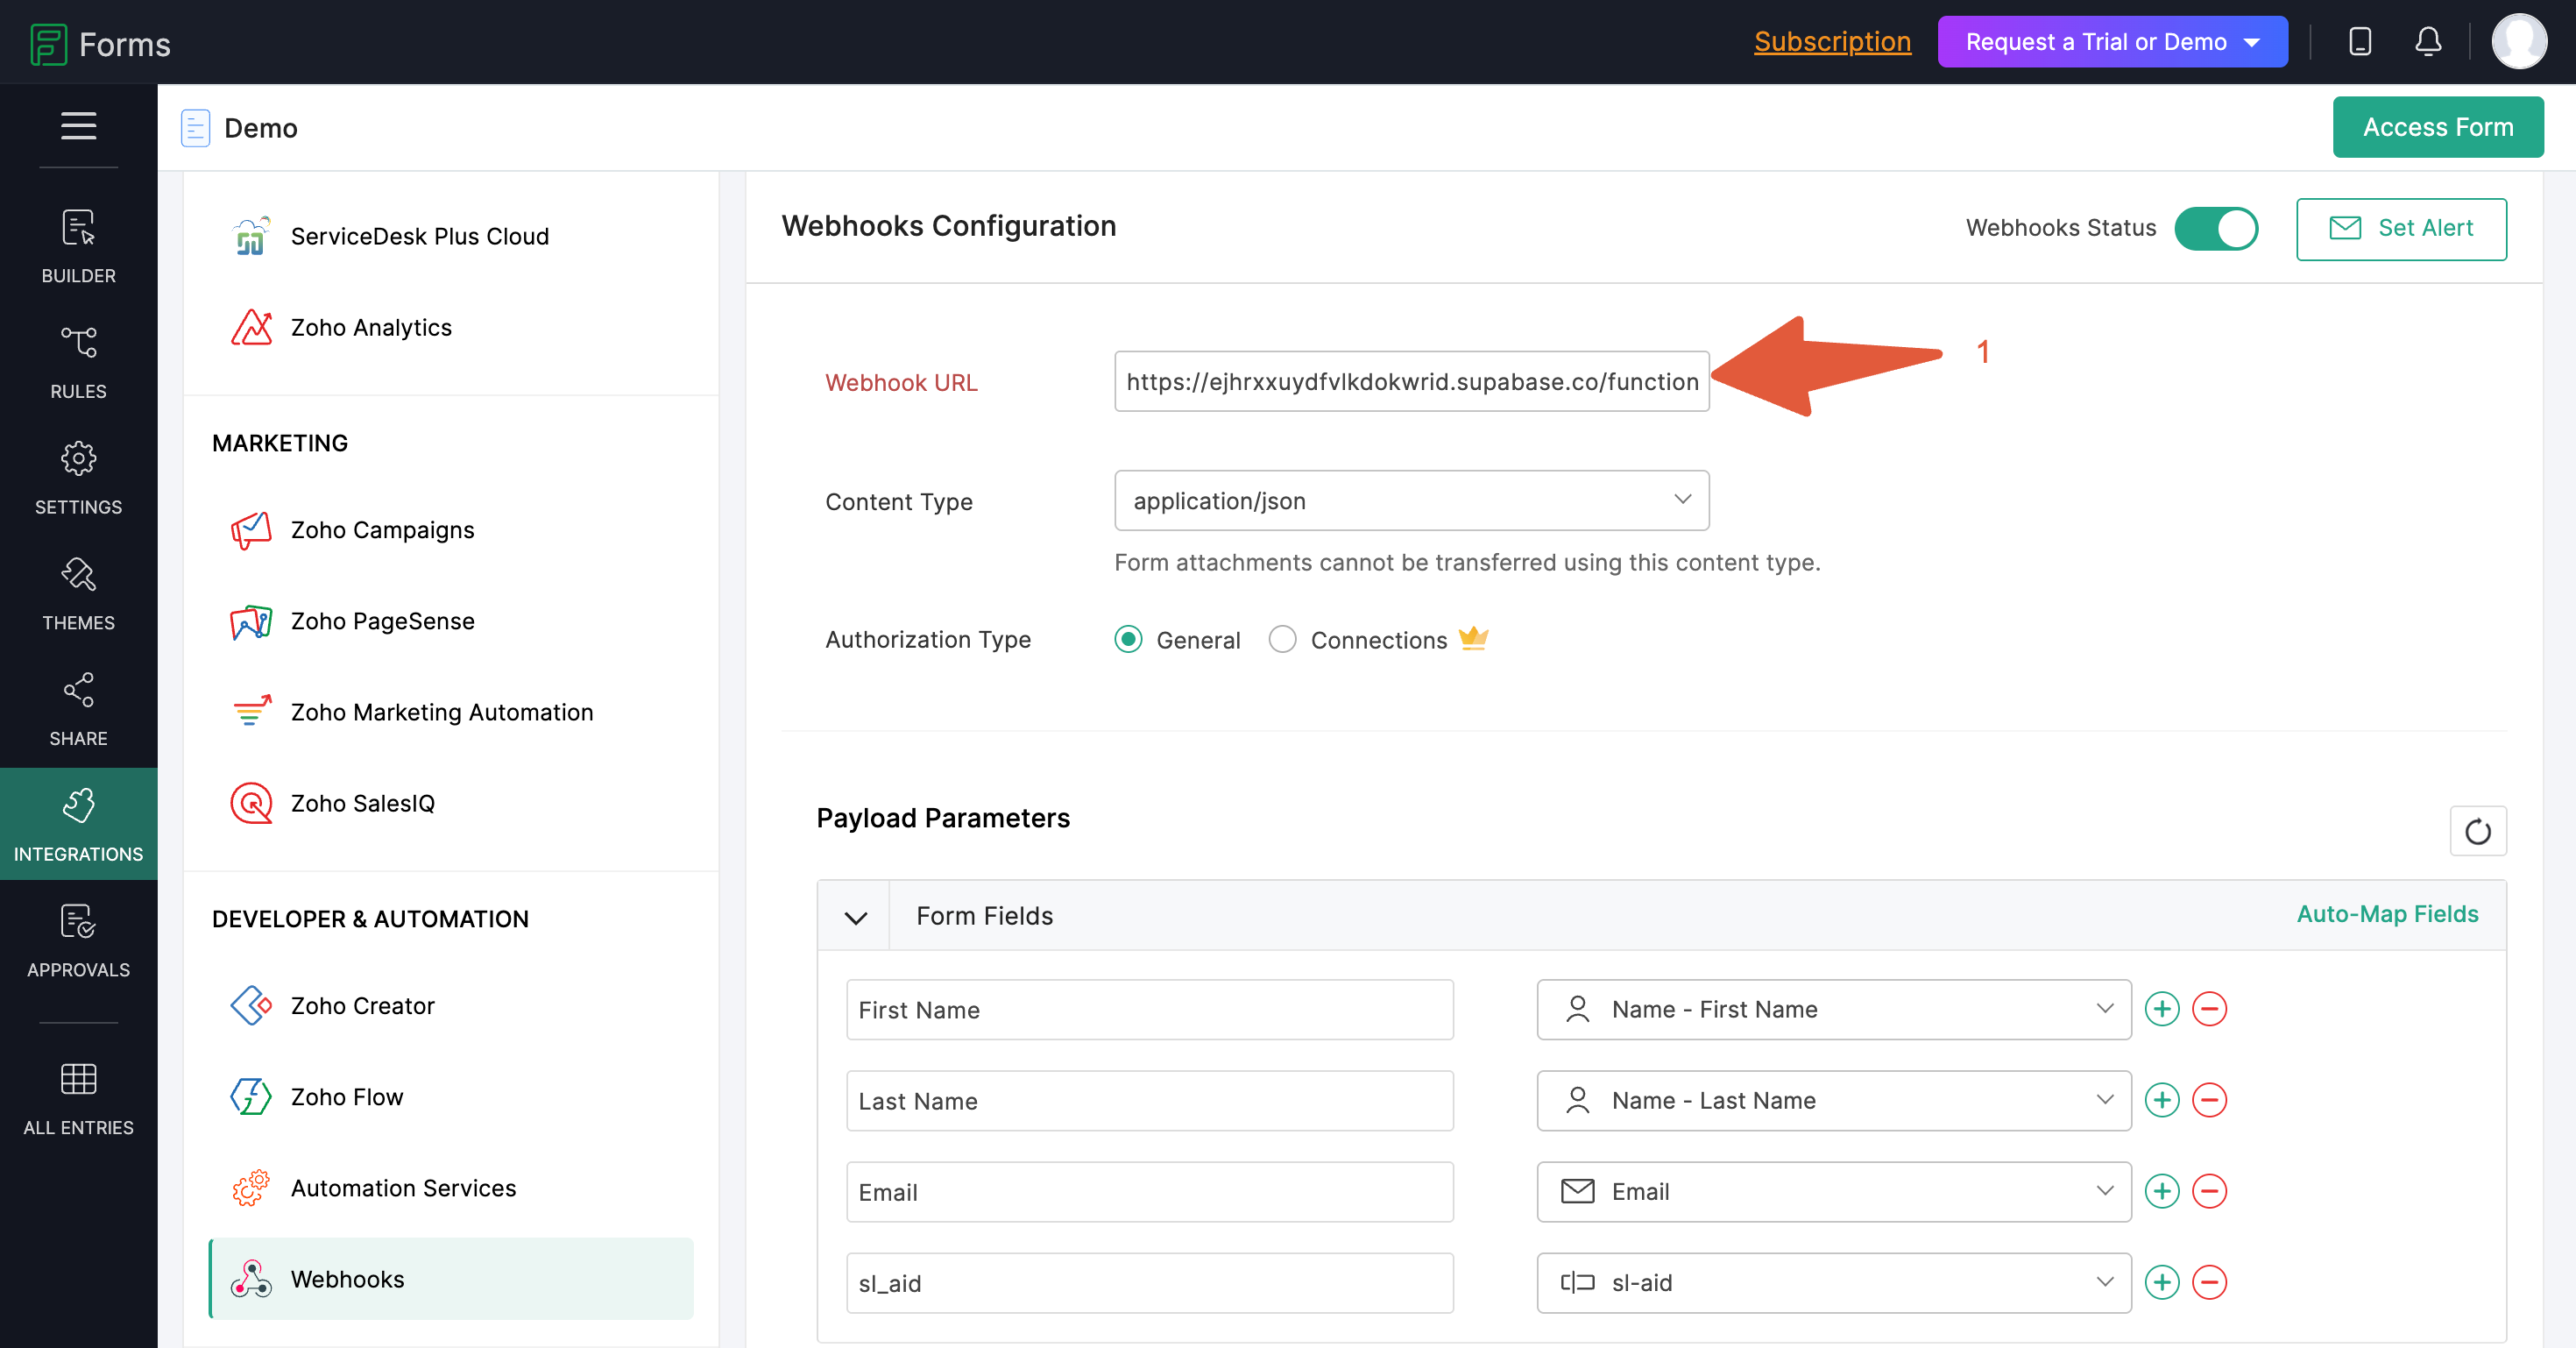The height and width of the screenshot is (1348, 2576).
Task: Remove the First Name parameter row
Action: 2209,1009
